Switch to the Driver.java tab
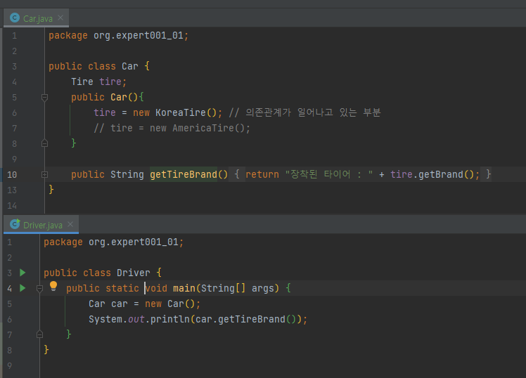 click(41, 225)
